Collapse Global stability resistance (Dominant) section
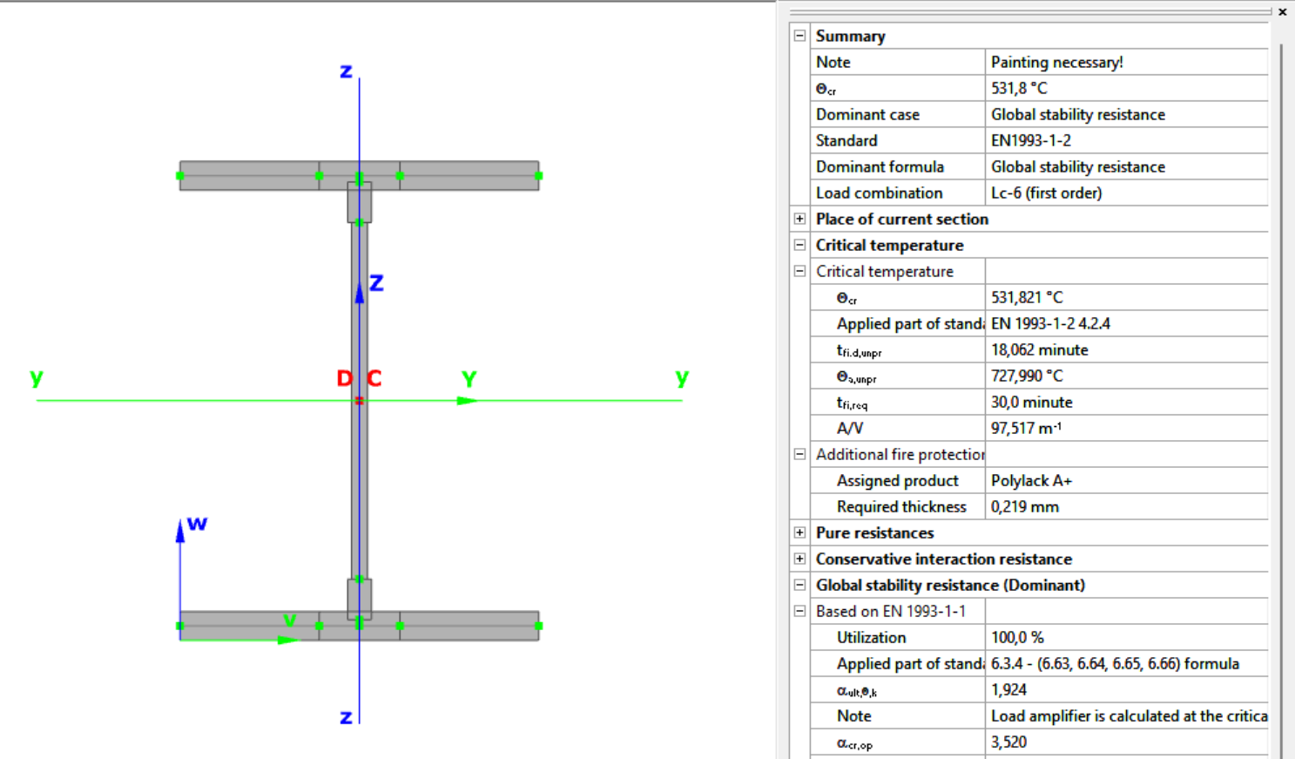Viewport: 1295px width, 759px height. 799,585
